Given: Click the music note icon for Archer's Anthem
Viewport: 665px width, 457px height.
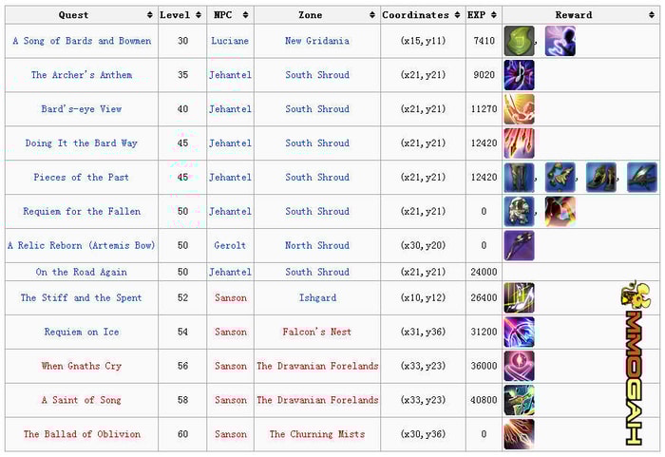Looking at the screenshot, I should 519,75.
